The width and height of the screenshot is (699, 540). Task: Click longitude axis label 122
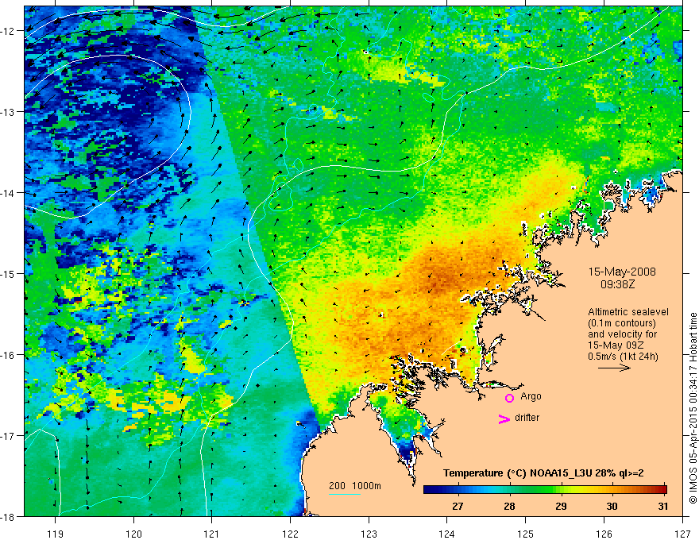290,534
